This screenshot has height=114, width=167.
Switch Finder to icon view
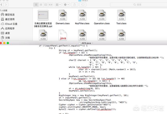[x=36, y=5]
